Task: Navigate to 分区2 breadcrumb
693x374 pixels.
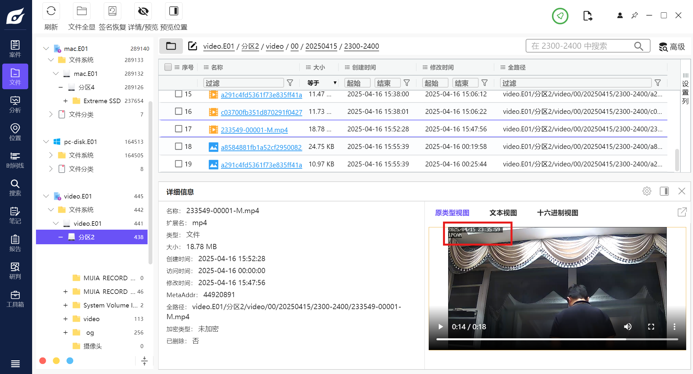Action: click(250, 46)
